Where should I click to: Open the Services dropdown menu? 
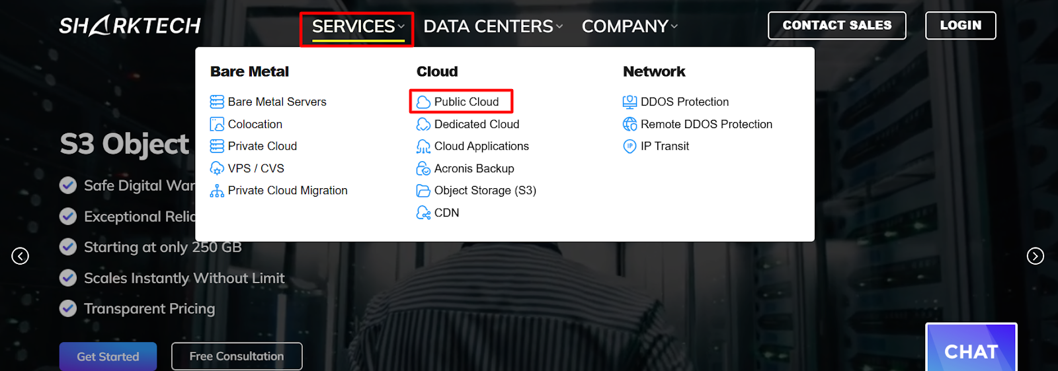358,27
